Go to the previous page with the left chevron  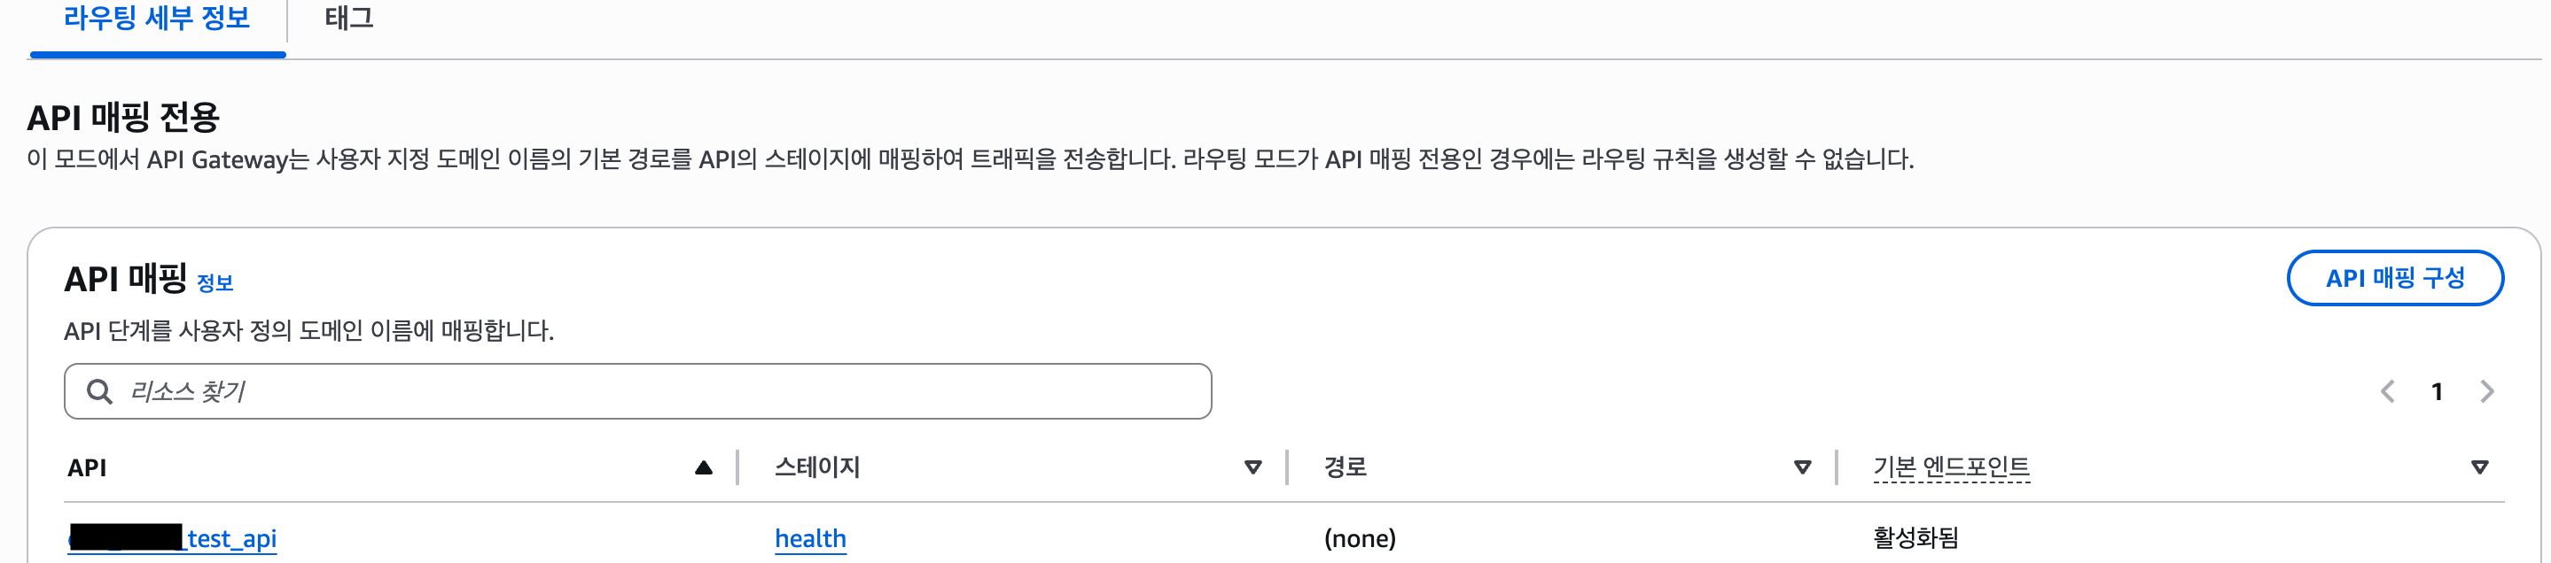pyautogui.click(x=2388, y=392)
